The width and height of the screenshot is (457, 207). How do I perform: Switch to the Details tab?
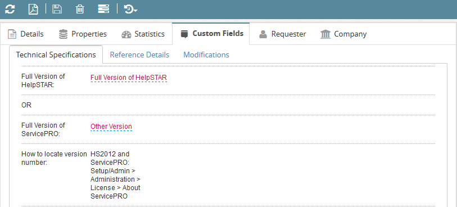(26, 34)
